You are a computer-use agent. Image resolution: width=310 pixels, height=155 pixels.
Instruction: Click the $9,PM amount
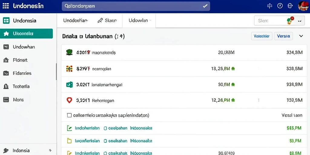point(295,140)
